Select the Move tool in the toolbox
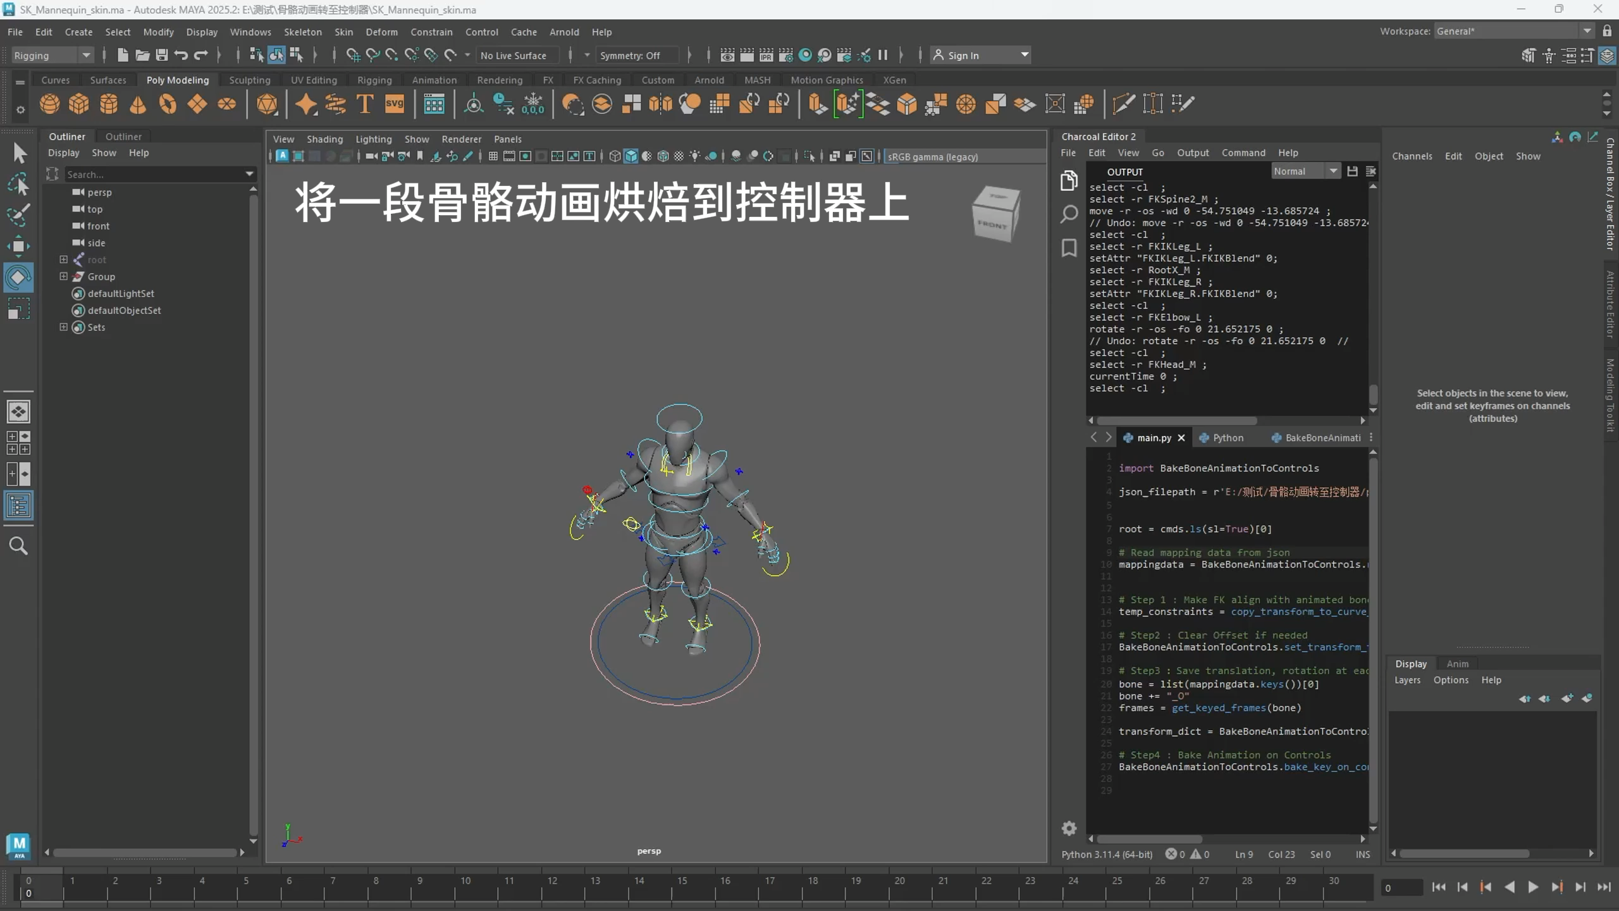 [18, 245]
